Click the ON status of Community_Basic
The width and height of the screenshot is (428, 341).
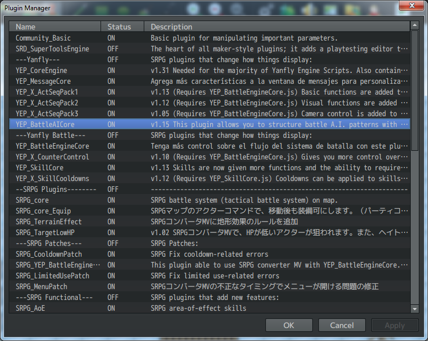point(111,38)
